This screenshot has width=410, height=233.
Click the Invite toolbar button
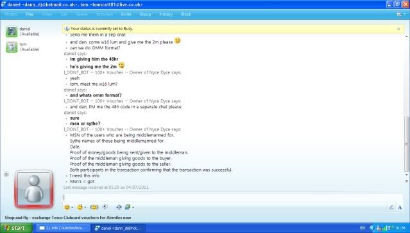click(x=126, y=14)
